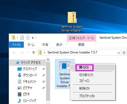
Task: Switch to the 共有 ribbon tab
Action: click(x=45, y=45)
